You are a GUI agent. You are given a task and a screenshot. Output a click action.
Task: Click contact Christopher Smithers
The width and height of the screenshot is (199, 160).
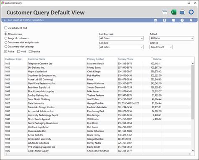click(x=98, y=151)
